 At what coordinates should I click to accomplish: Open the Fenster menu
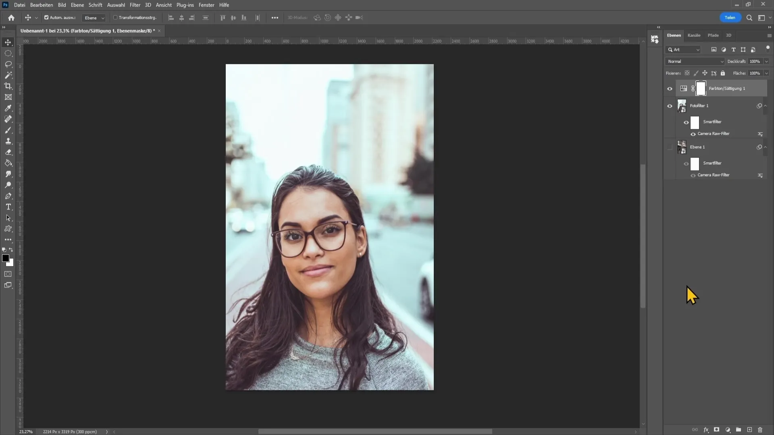pos(206,5)
